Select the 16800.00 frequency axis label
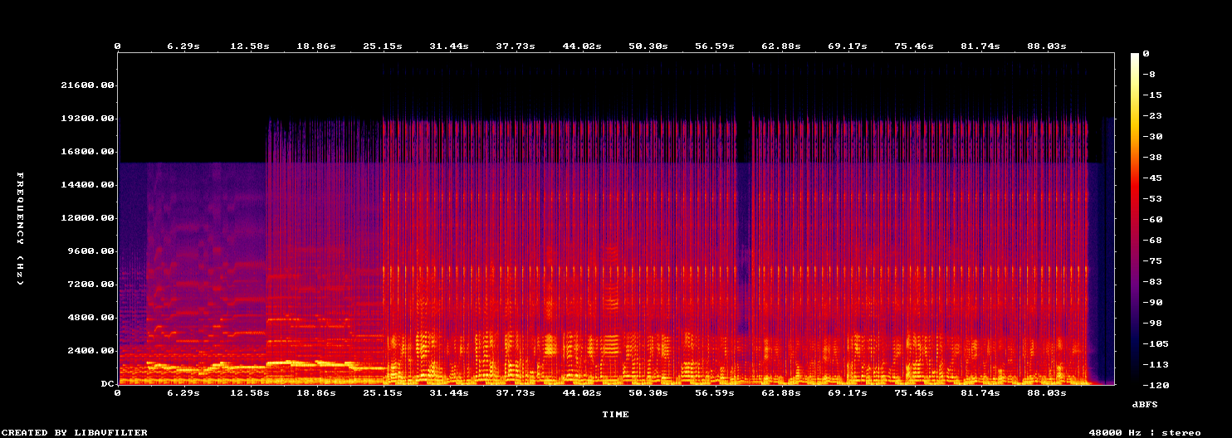This screenshot has height=438, width=1232. pyautogui.click(x=87, y=152)
